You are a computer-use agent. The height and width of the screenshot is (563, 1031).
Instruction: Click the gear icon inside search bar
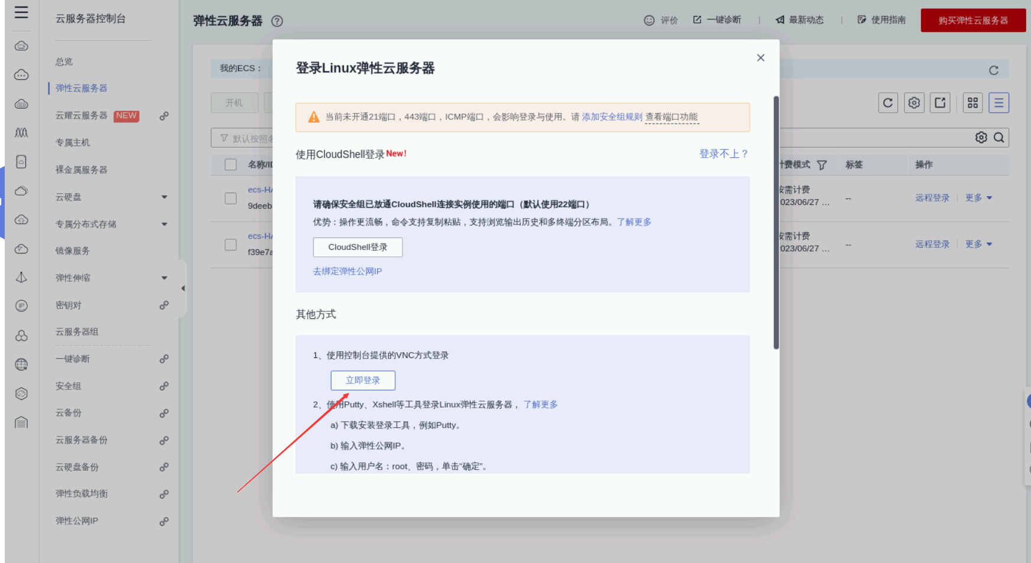(981, 138)
